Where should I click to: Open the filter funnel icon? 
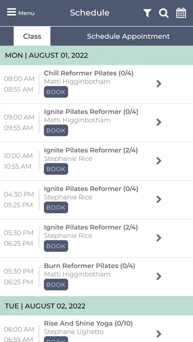tap(147, 13)
